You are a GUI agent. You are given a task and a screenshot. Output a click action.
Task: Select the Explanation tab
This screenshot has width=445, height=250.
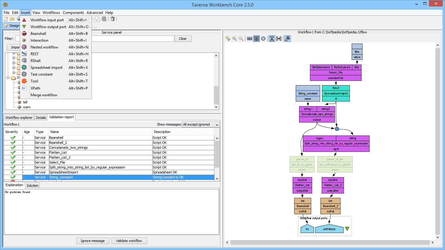coord(14,185)
